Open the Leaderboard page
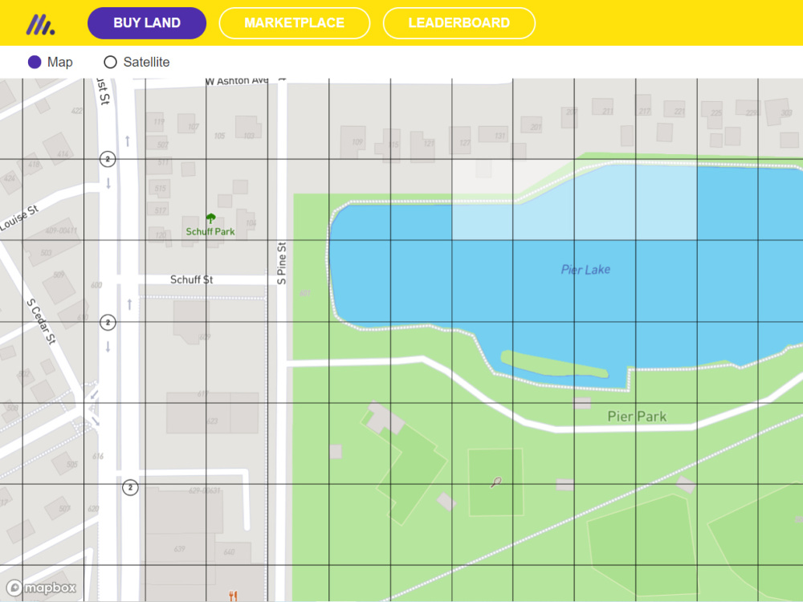Image resolution: width=803 pixels, height=602 pixels. [x=459, y=23]
